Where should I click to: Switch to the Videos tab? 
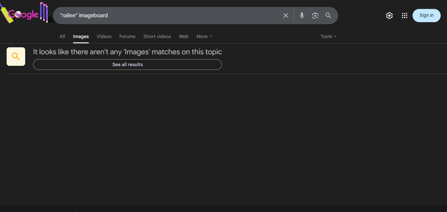[x=104, y=36]
